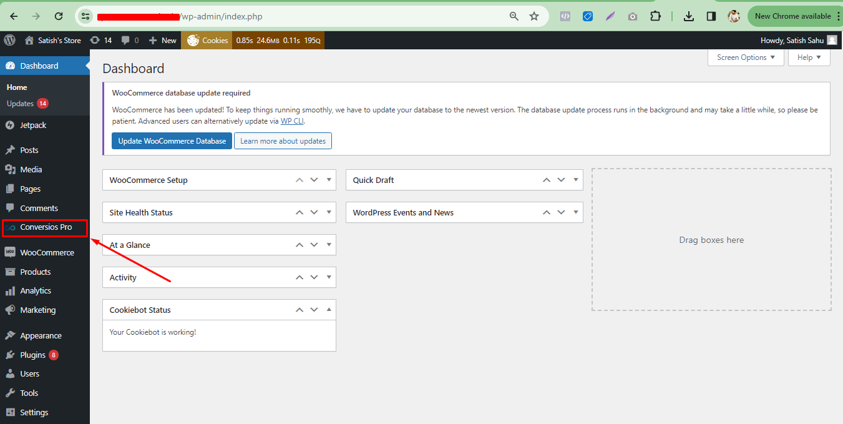Collapse the Cookiebot Status panel
Viewport: 843px width, 424px height.
tap(329, 310)
